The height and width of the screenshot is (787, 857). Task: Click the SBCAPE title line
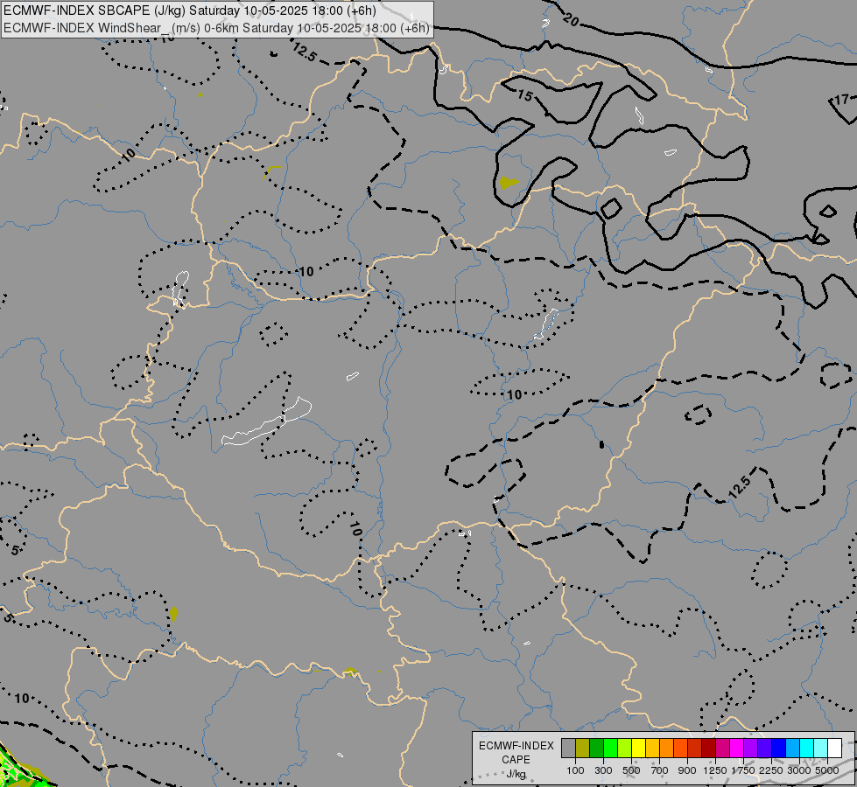click(189, 10)
